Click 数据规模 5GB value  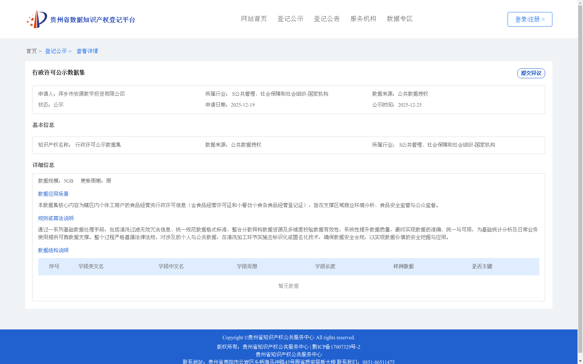click(69, 181)
